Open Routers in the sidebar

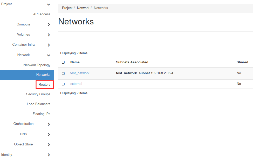coord(44,85)
